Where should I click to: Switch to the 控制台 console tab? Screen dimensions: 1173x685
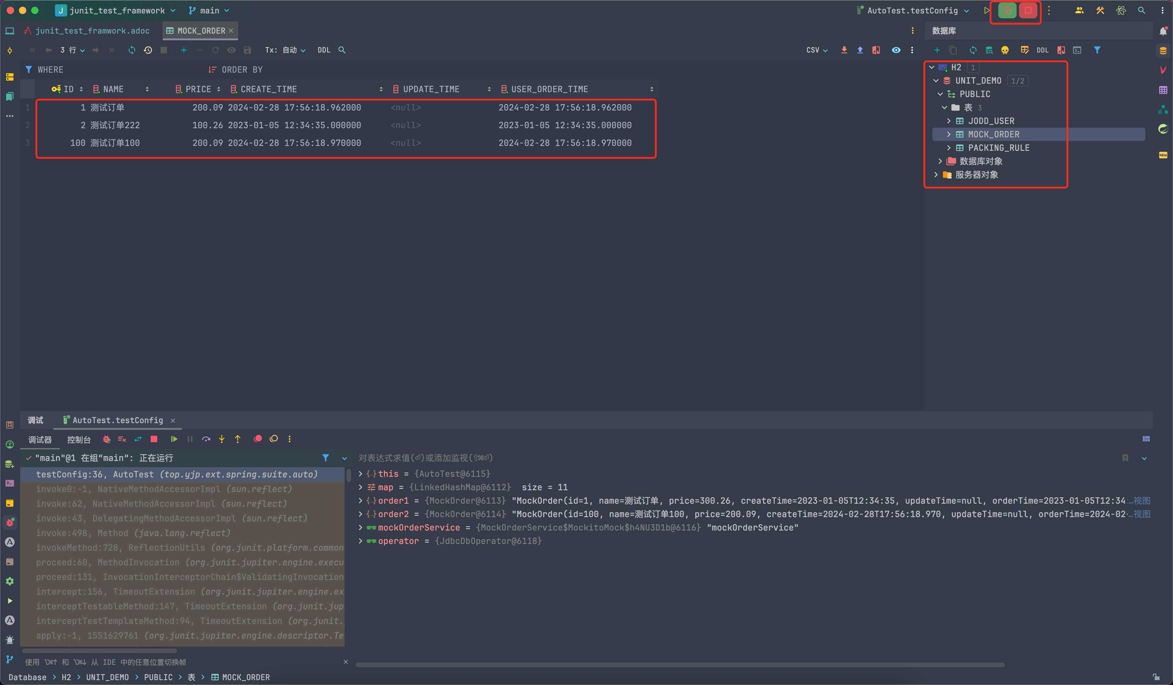pyautogui.click(x=79, y=440)
